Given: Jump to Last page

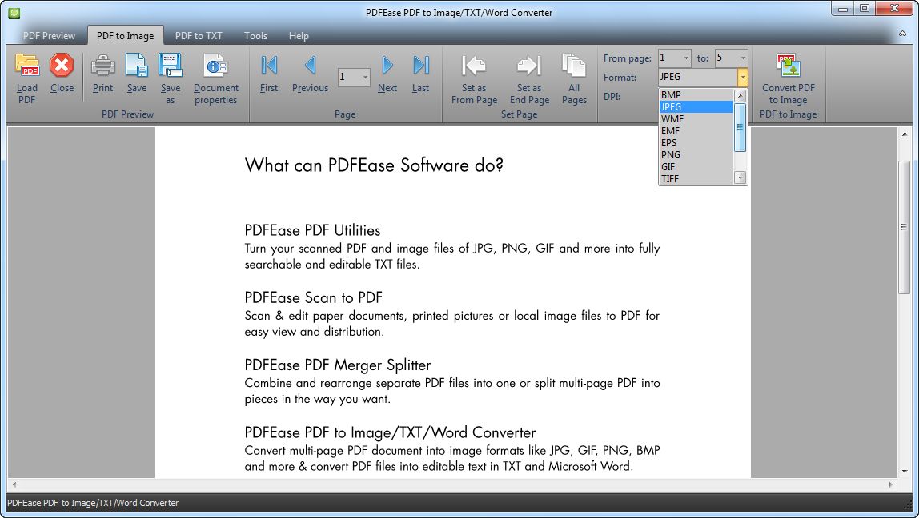Looking at the screenshot, I should [x=421, y=65].
